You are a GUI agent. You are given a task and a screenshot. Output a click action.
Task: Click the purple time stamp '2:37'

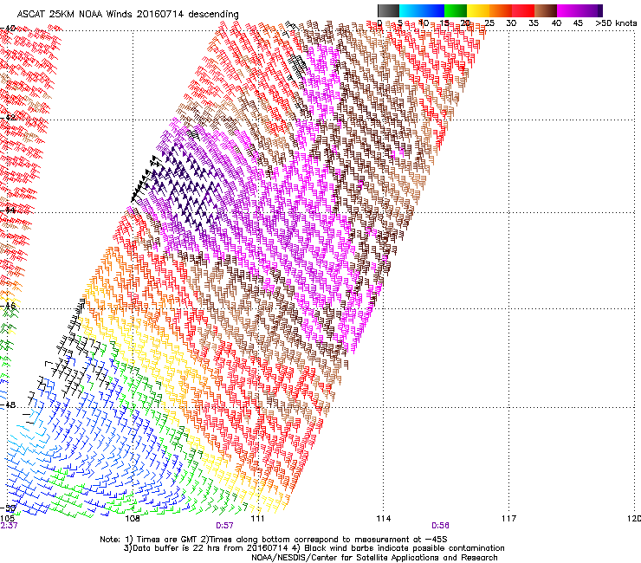click(x=9, y=526)
